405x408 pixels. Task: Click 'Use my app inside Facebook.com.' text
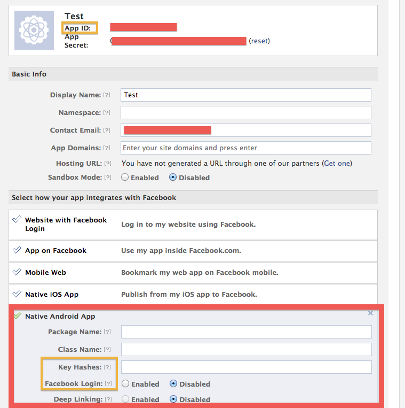[x=181, y=251]
